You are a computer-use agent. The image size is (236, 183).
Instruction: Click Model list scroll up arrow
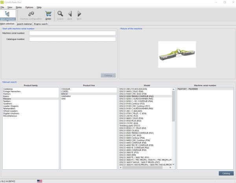(173, 89)
